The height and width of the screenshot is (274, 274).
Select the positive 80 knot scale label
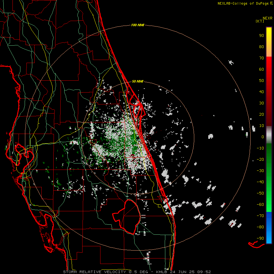click(x=262, y=47)
